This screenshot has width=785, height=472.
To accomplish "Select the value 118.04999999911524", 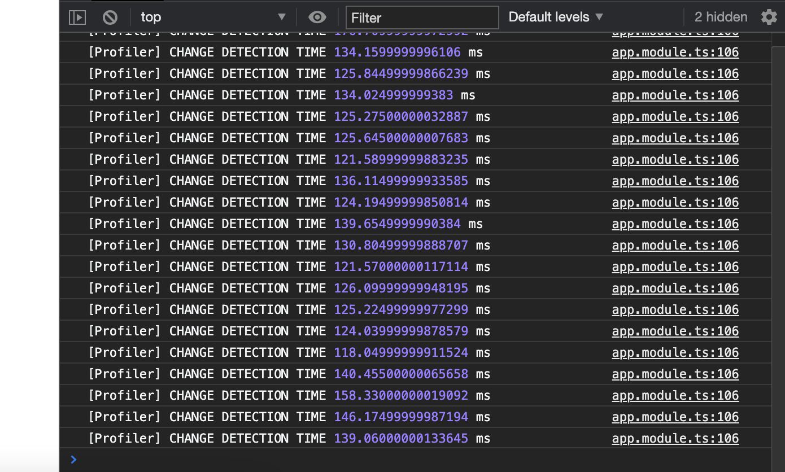I will coord(401,353).
